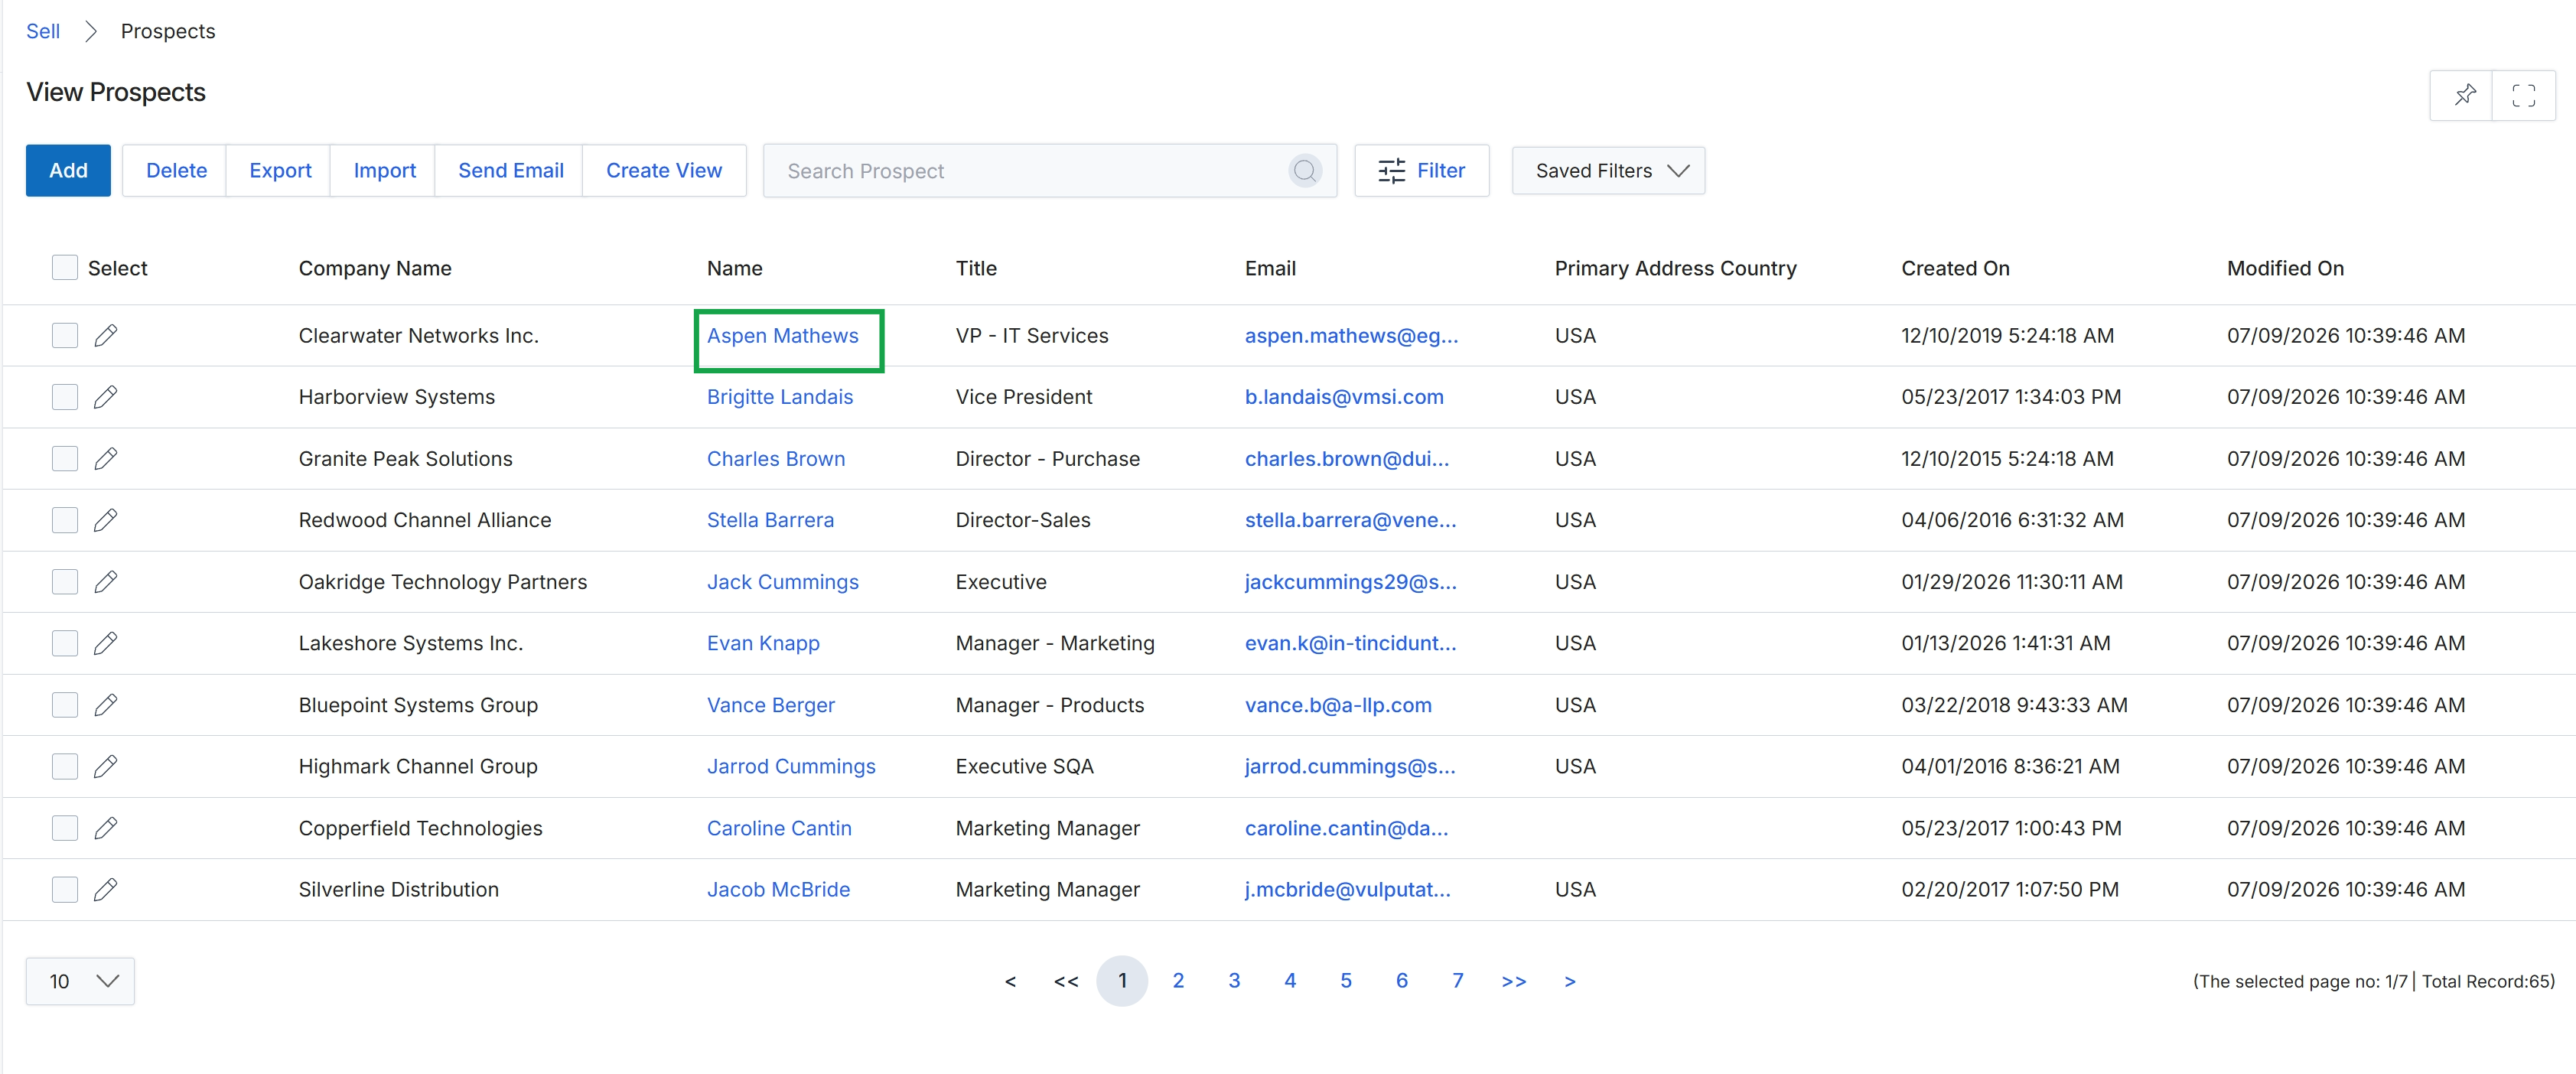Click the single > pagination arrow
Viewport: 2576px width, 1074px height.
tap(1570, 981)
